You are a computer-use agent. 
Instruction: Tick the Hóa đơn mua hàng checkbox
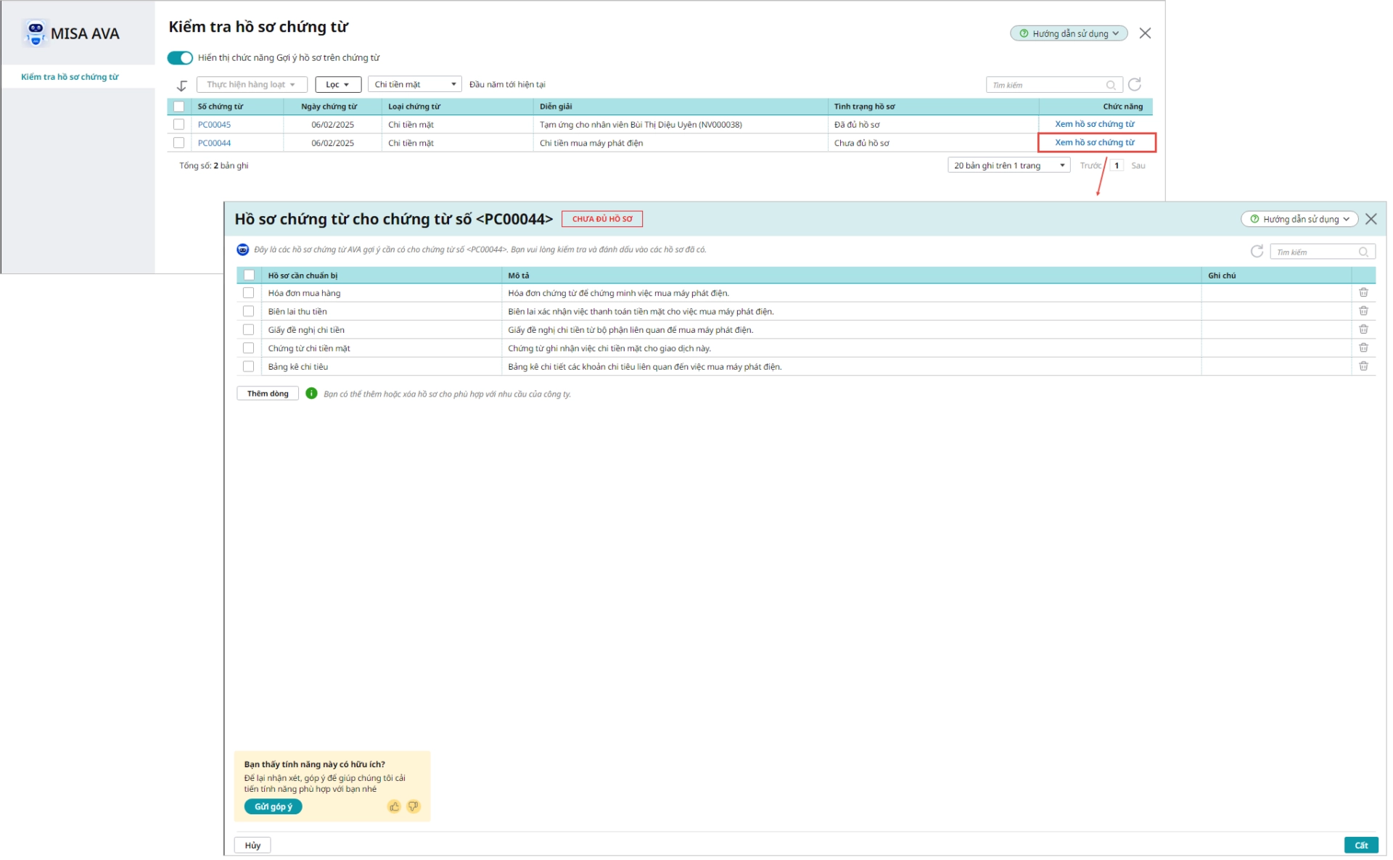click(249, 293)
